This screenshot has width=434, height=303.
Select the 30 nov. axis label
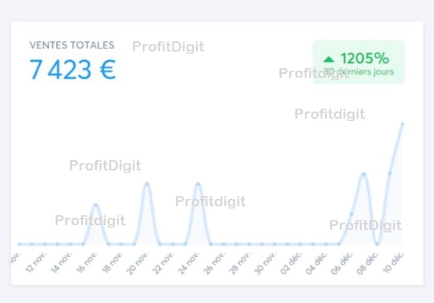[266, 261]
